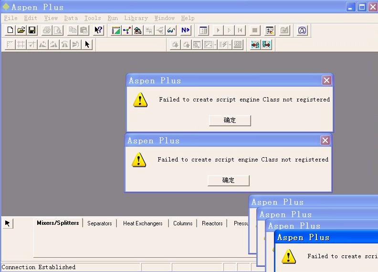The width and height of the screenshot is (378, 272).
Task: Click the grayed-out Print icon
Action: pyautogui.click(x=47, y=30)
